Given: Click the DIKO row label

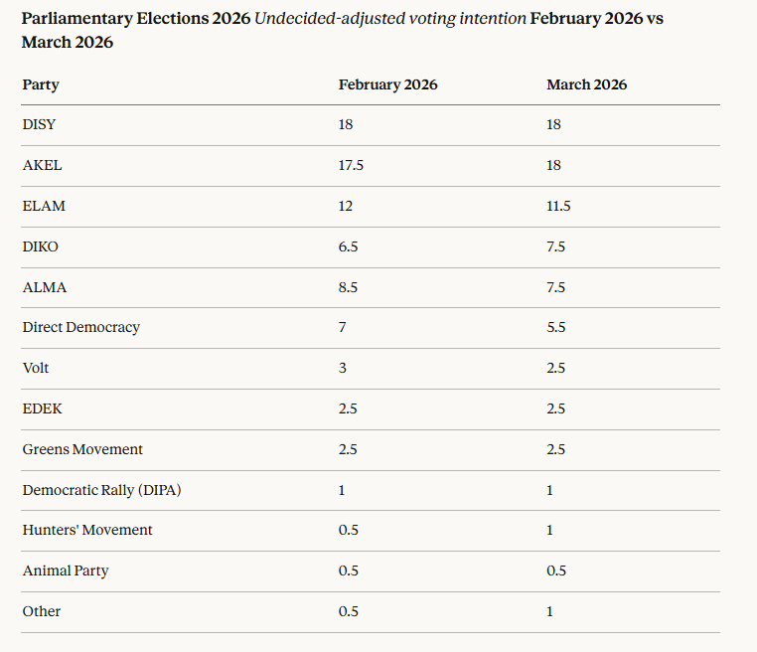Looking at the screenshot, I should [x=43, y=246].
